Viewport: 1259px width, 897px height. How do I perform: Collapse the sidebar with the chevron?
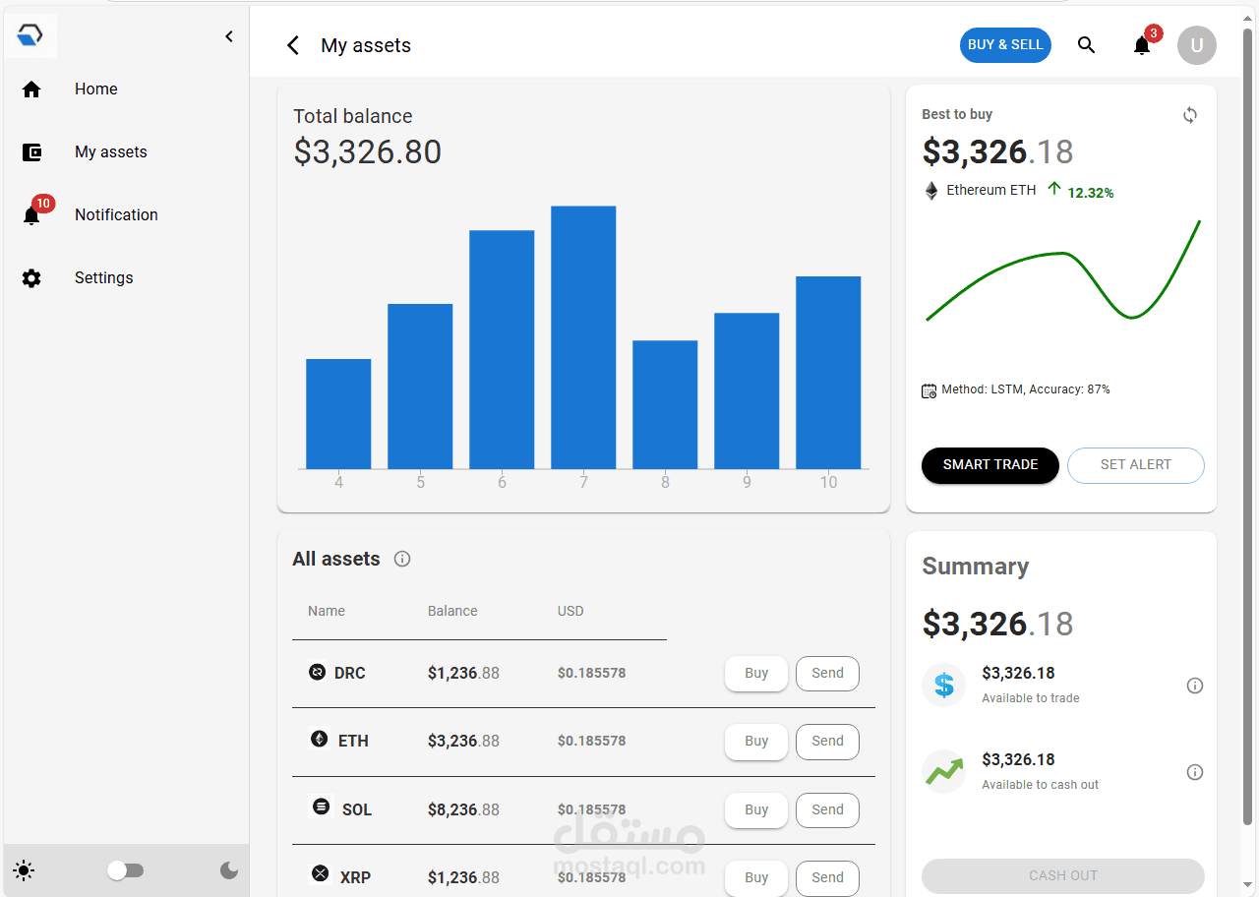[229, 36]
